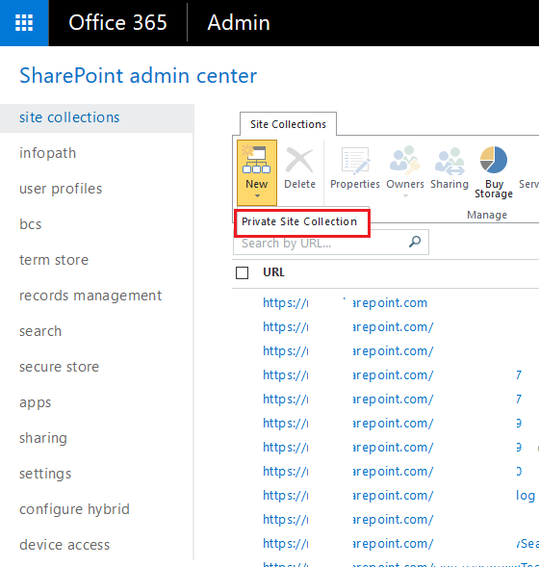Go to sharing sidebar item

coord(43,438)
